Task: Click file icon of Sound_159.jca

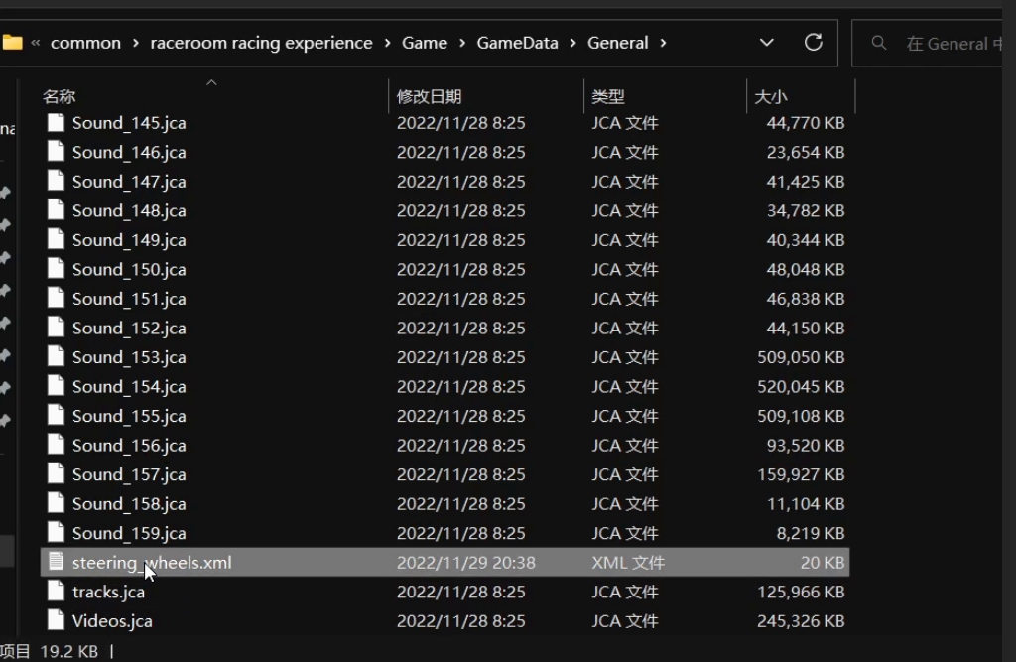Action: (57, 532)
